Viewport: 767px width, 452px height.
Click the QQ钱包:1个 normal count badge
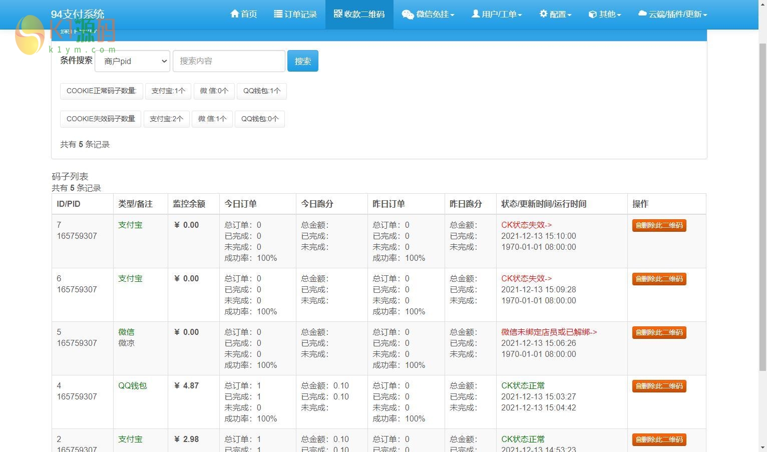click(262, 91)
